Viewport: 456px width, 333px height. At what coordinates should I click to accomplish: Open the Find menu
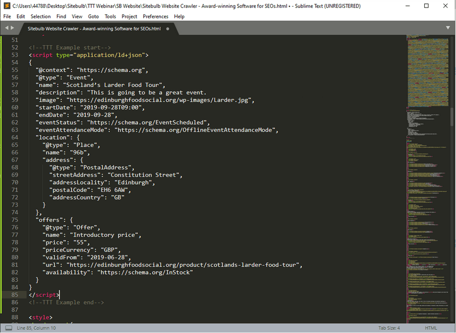(x=61, y=16)
